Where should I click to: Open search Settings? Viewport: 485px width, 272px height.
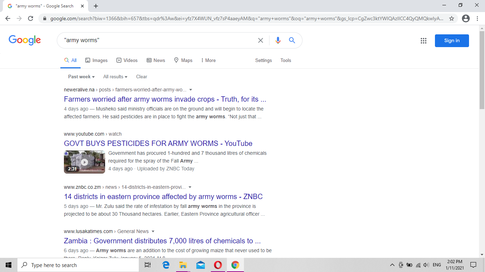click(263, 61)
